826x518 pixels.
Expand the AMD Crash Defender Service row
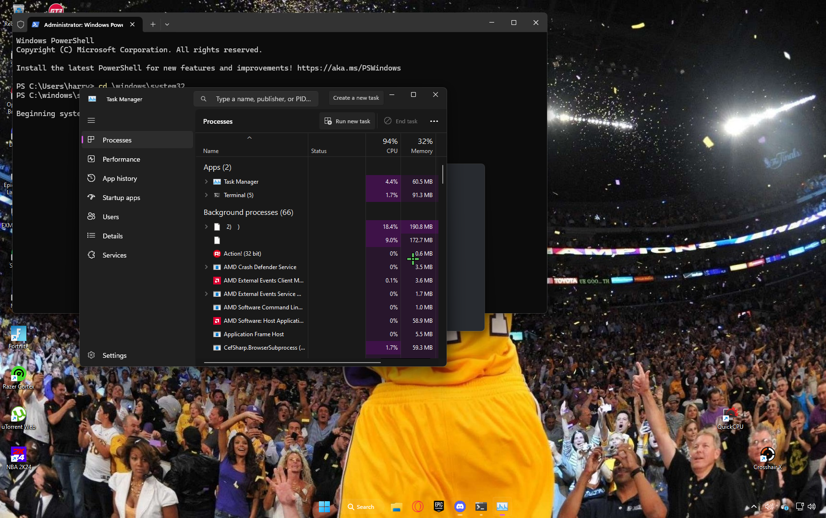(x=206, y=267)
